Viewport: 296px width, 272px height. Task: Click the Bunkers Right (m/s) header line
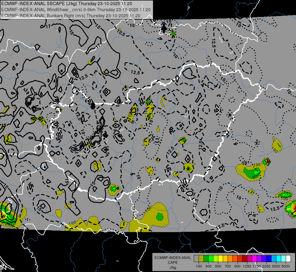coord(71,16)
